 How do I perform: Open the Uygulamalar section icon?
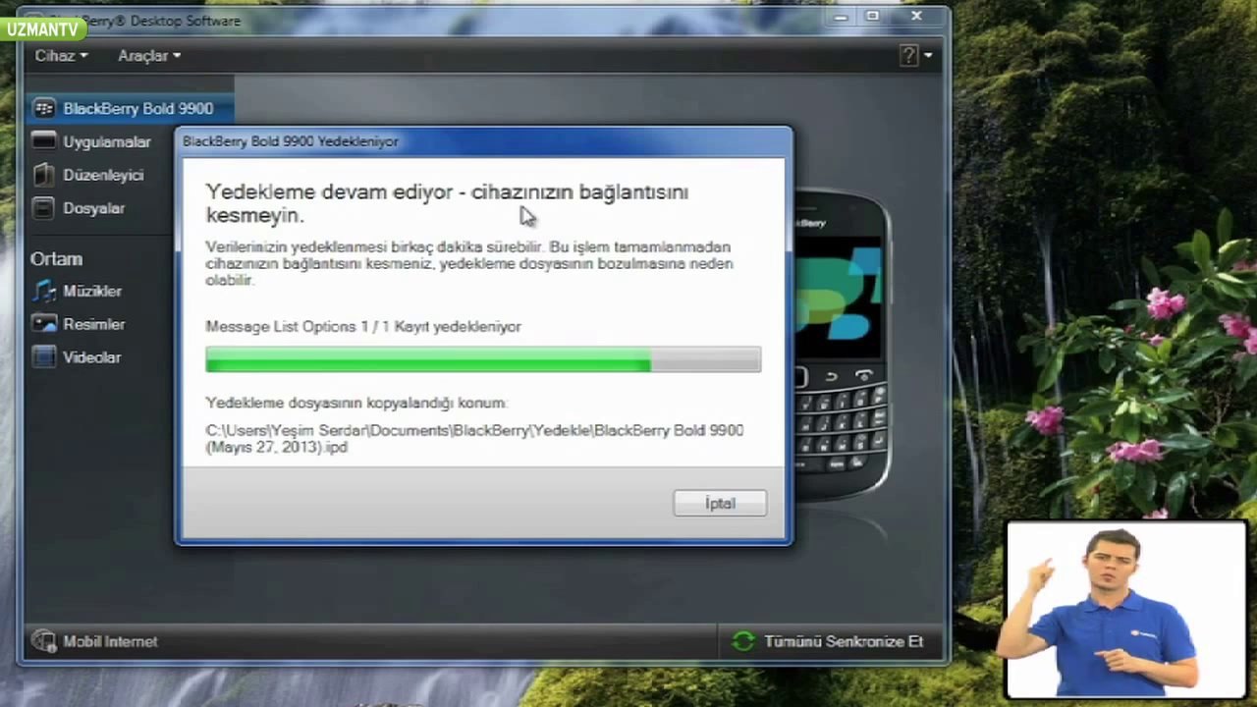[x=43, y=141]
